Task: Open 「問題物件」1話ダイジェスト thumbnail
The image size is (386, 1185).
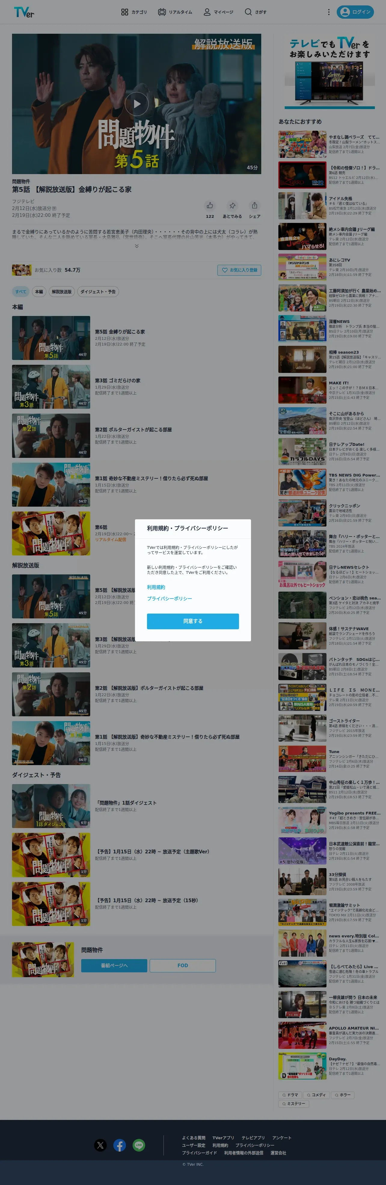Action: click(x=51, y=806)
